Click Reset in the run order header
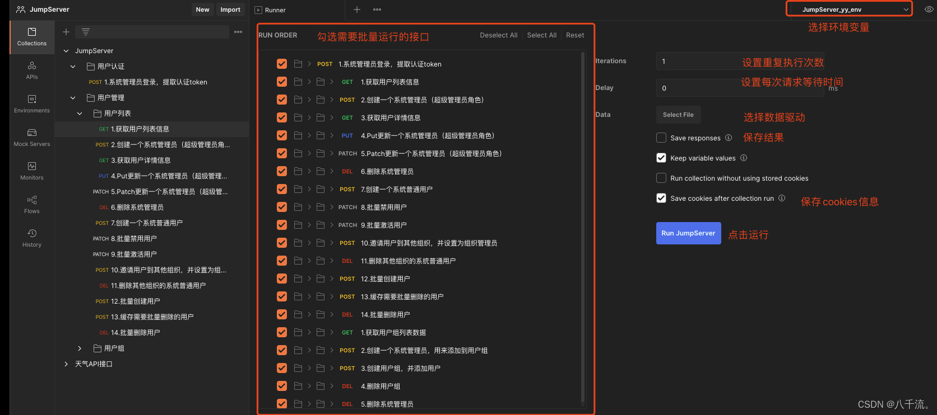Viewport: 937px width, 415px height. (575, 35)
